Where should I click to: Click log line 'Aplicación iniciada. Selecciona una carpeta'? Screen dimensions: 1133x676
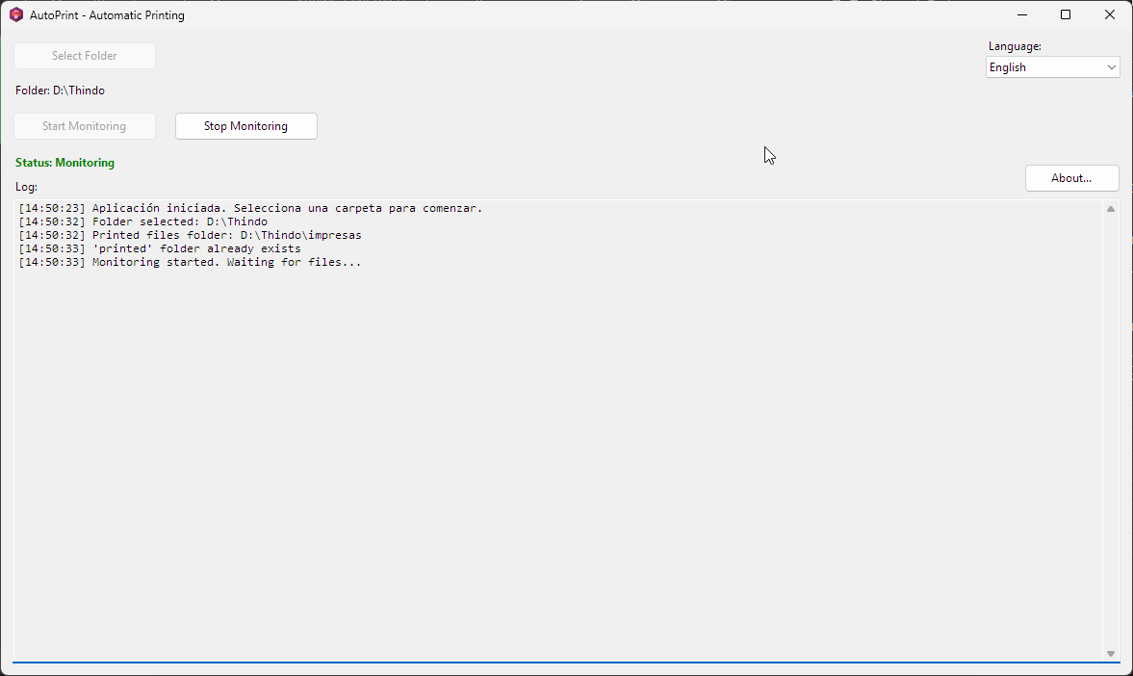pos(250,208)
